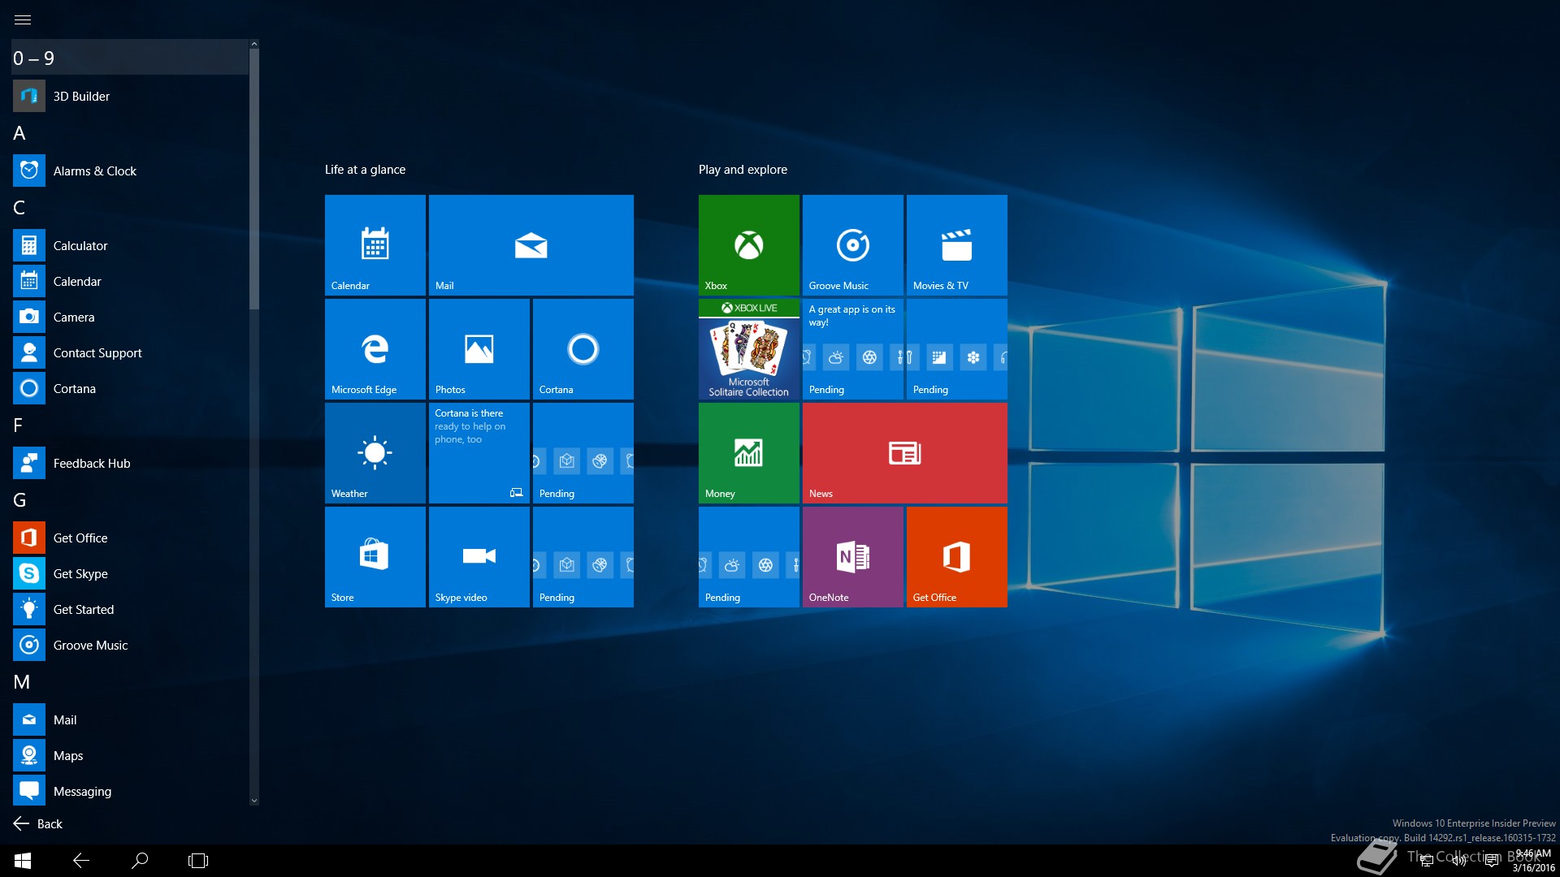Click the Windows Start button
Image resolution: width=1560 pixels, height=877 pixels.
pos(23,860)
